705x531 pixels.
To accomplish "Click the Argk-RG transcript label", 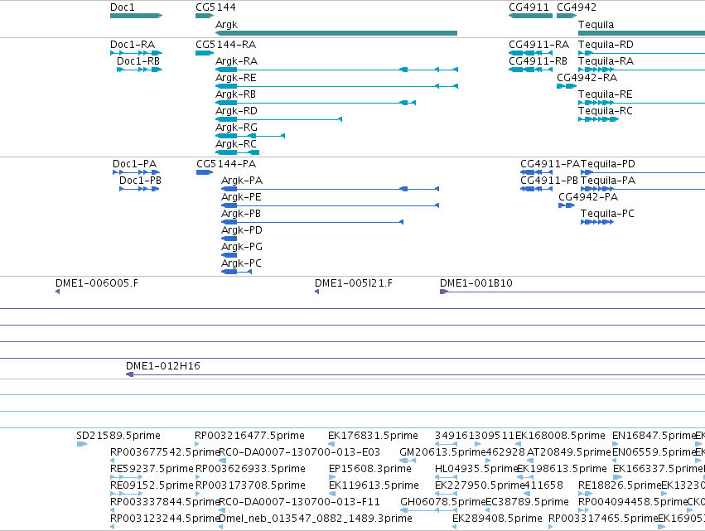I will pos(236,128).
